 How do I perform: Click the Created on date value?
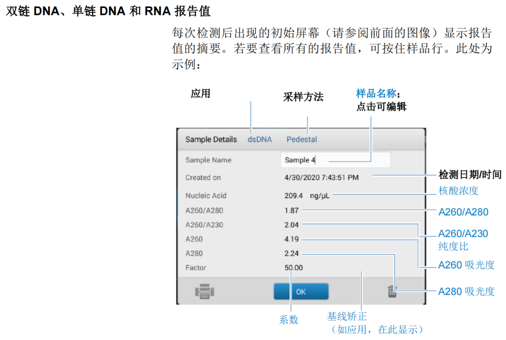tap(321, 177)
